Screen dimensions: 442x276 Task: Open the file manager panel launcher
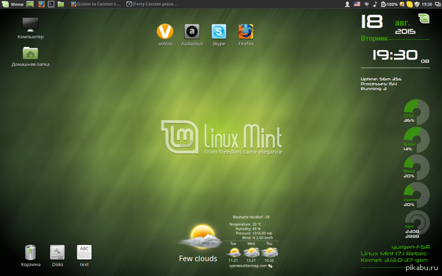[x=60, y=4]
